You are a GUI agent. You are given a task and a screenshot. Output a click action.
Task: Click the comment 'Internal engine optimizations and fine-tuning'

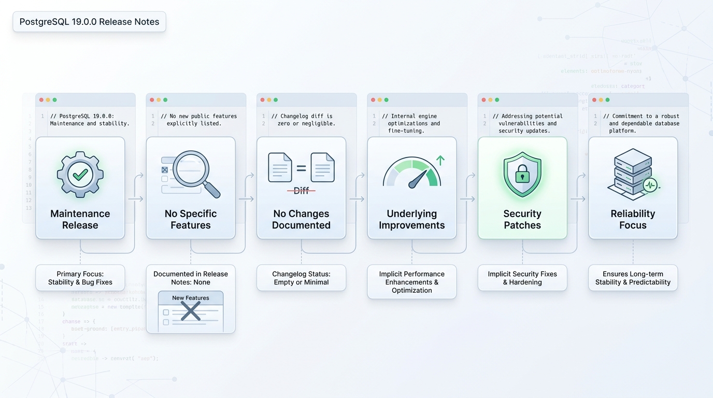pyautogui.click(x=411, y=123)
